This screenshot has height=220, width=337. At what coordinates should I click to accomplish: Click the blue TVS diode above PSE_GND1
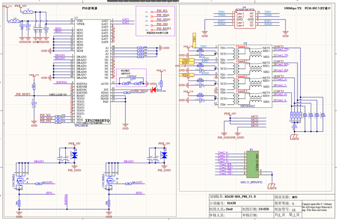tap(75, 155)
